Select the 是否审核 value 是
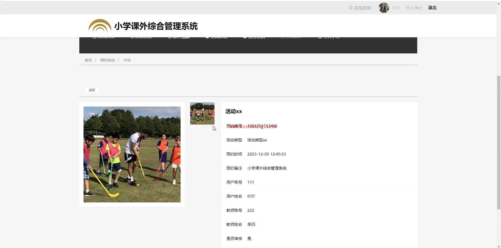The image size is (501, 248). coord(249,239)
